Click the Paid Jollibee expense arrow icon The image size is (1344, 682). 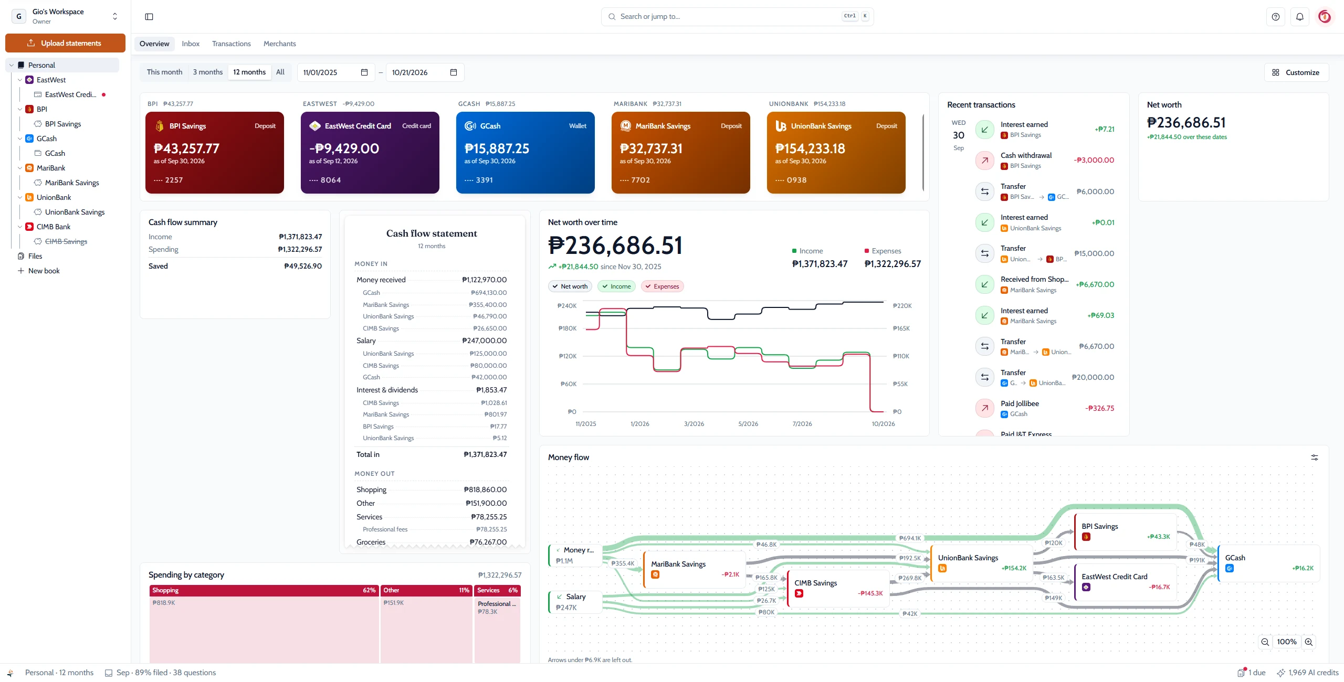pyautogui.click(x=985, y=408)
